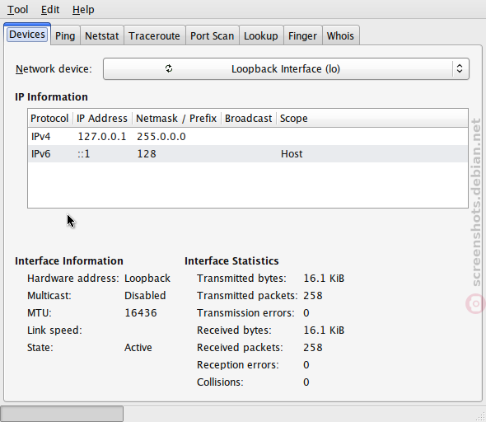Switch to the Finger tab
The height and width of the screenshot is (422, 486).
click(302, 35)
